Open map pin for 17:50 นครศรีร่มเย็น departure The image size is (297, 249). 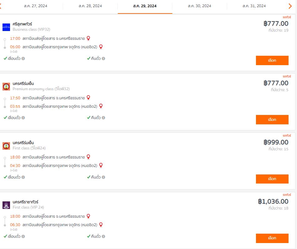pyautogui.click(x=88, y=98)
